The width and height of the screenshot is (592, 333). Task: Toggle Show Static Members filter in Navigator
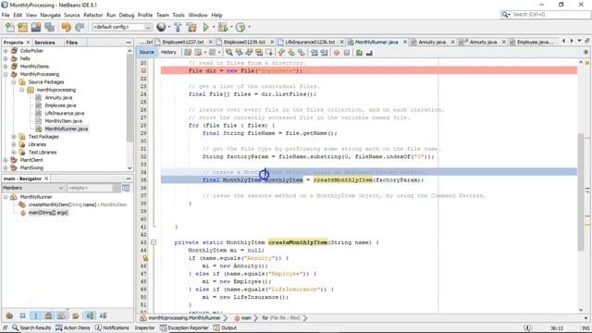point(35,315)
